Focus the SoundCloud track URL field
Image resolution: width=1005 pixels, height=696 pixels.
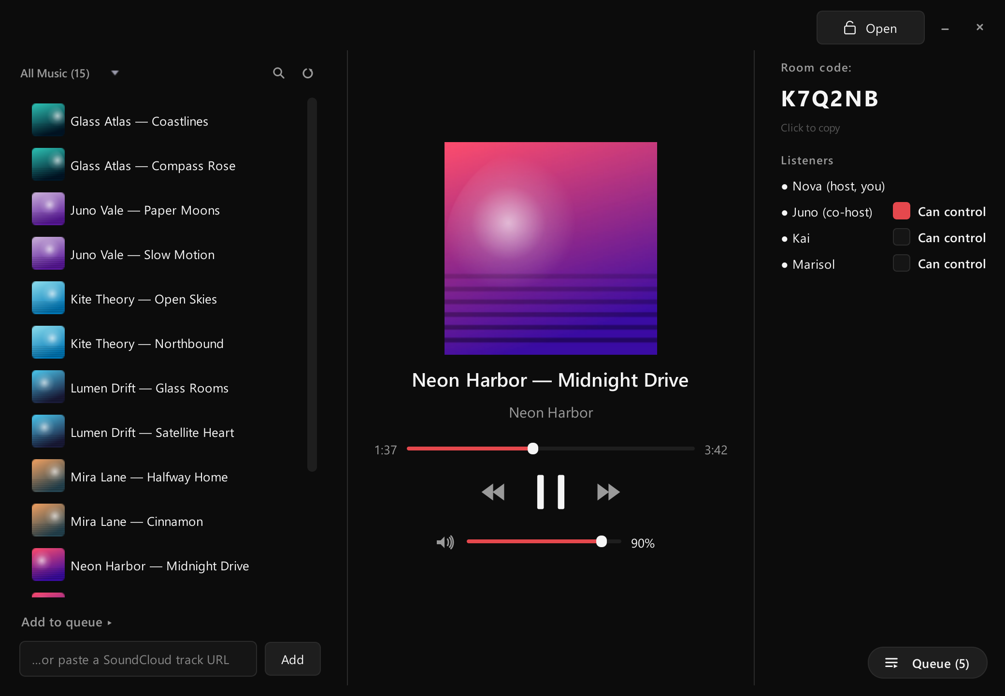point(138,659)
